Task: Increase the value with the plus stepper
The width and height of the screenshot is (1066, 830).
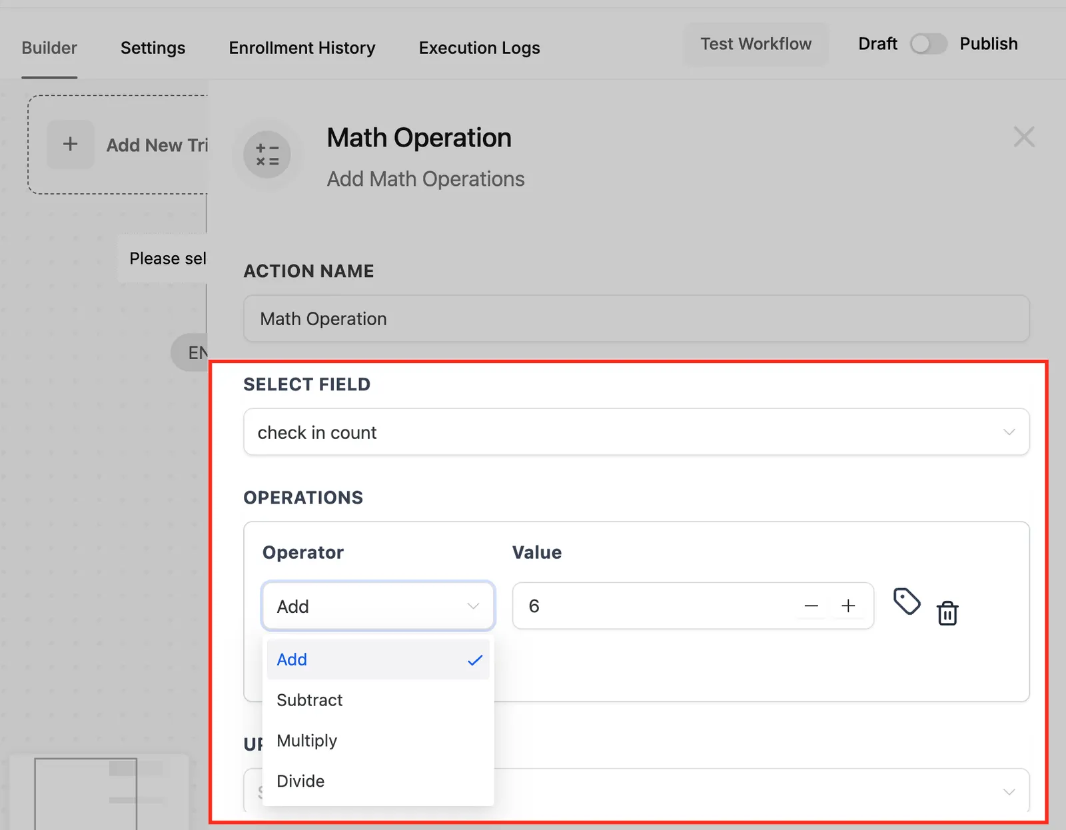Action: pyautogui.click(x=848, y=606)
